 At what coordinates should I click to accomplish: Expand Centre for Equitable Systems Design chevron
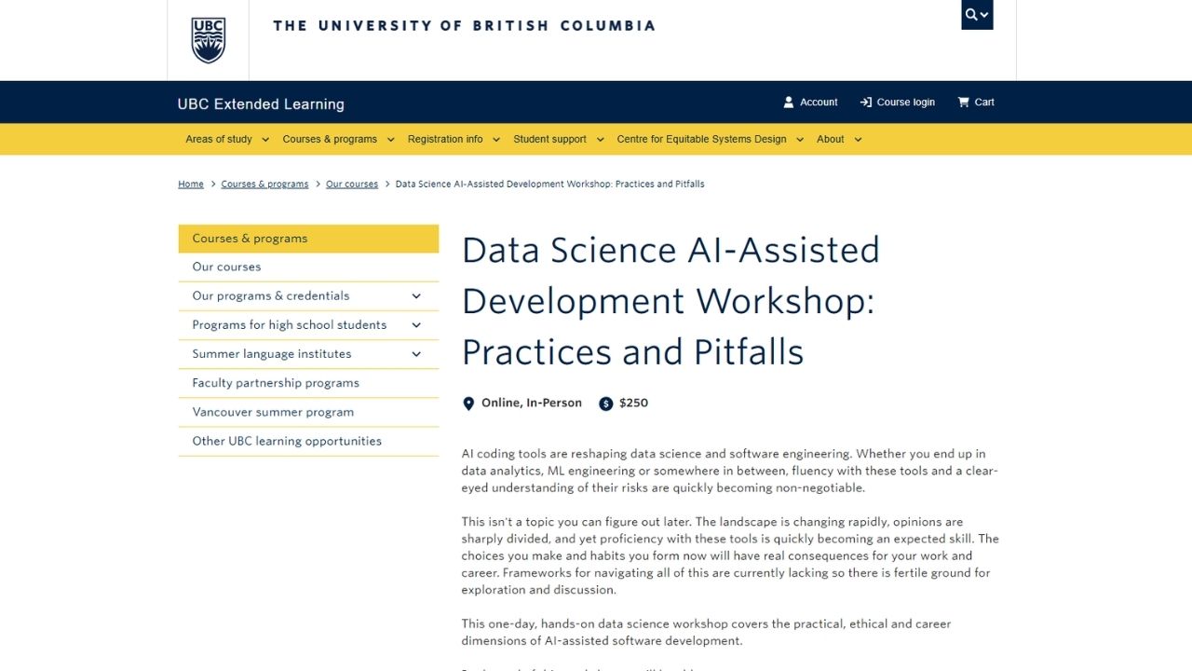tap(800, 140)
